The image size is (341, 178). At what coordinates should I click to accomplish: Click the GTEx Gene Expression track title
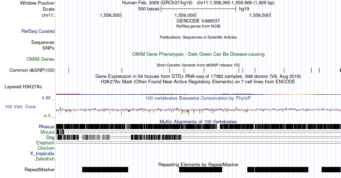pyautogui.click(x=198, y=76)
